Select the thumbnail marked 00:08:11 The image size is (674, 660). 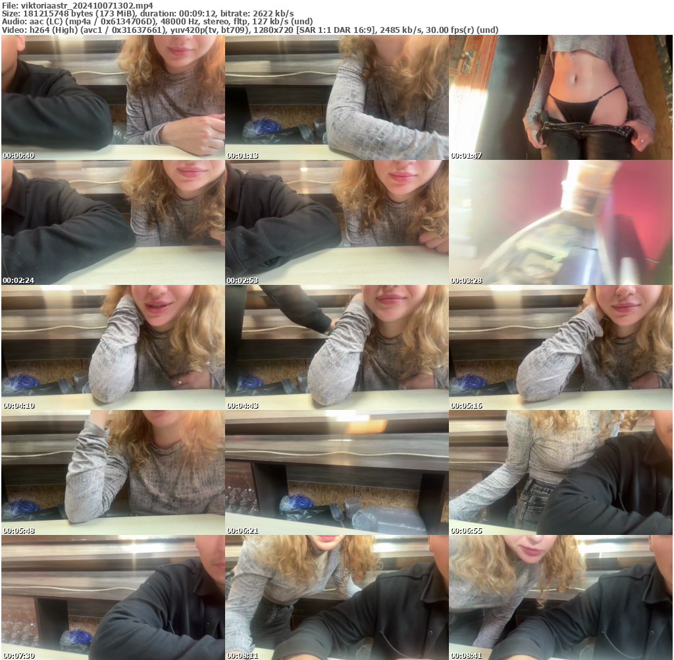[x=336, y=597]
